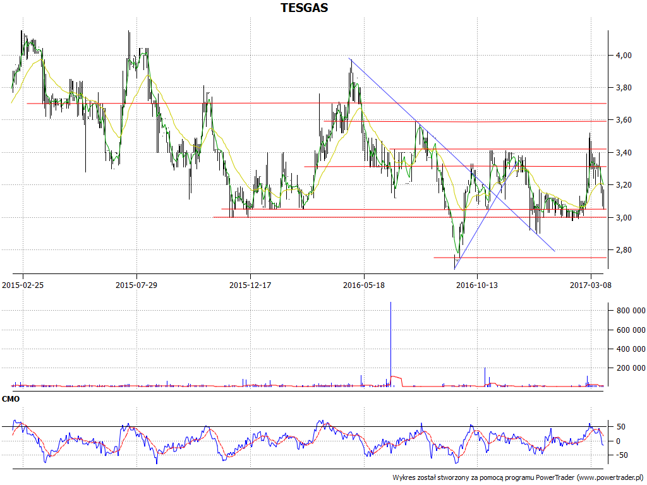The height and width of the screenshot is (485, 647).
Task: Click the 4,00 price axis label
Action: (x=624, y=56)
